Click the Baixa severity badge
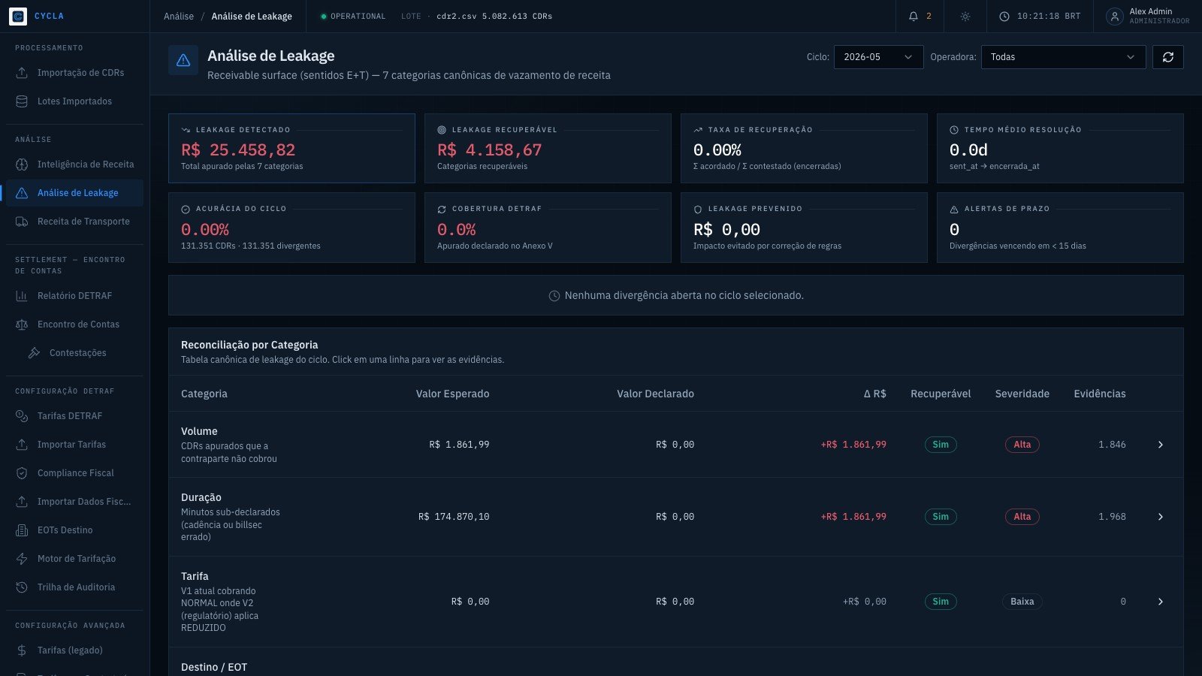Image resolution: width=1202 pixels, height=676 pixels. [x=1022, y=602]
